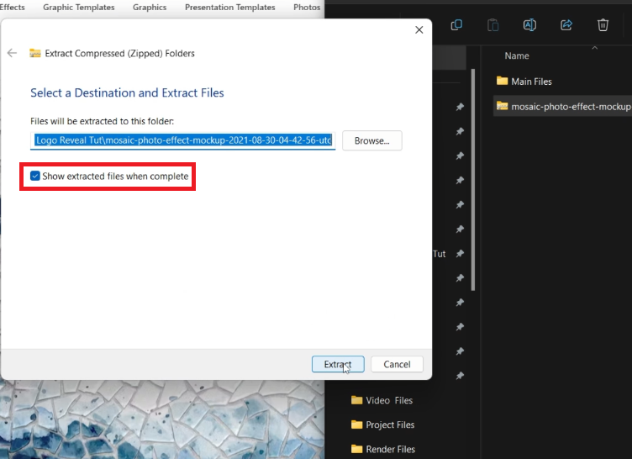Click the Delete trash icon in Explorer
This screenshot has height=459, width=632.
click(x=603, y=25)
